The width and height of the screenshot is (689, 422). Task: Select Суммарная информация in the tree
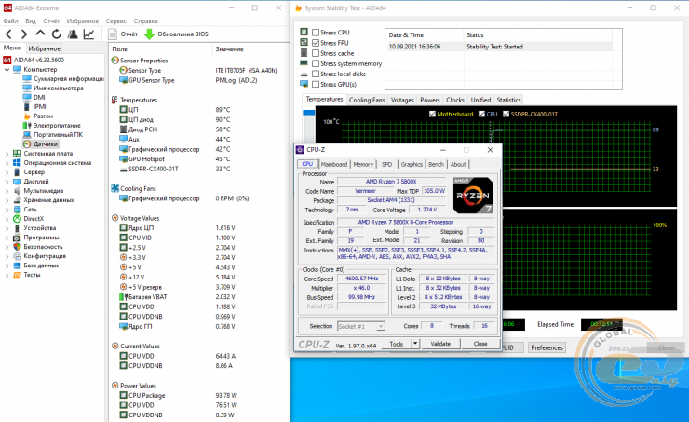coord(69,78)
